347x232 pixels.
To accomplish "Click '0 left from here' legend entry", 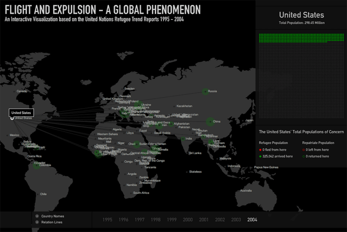I will 316,150.
